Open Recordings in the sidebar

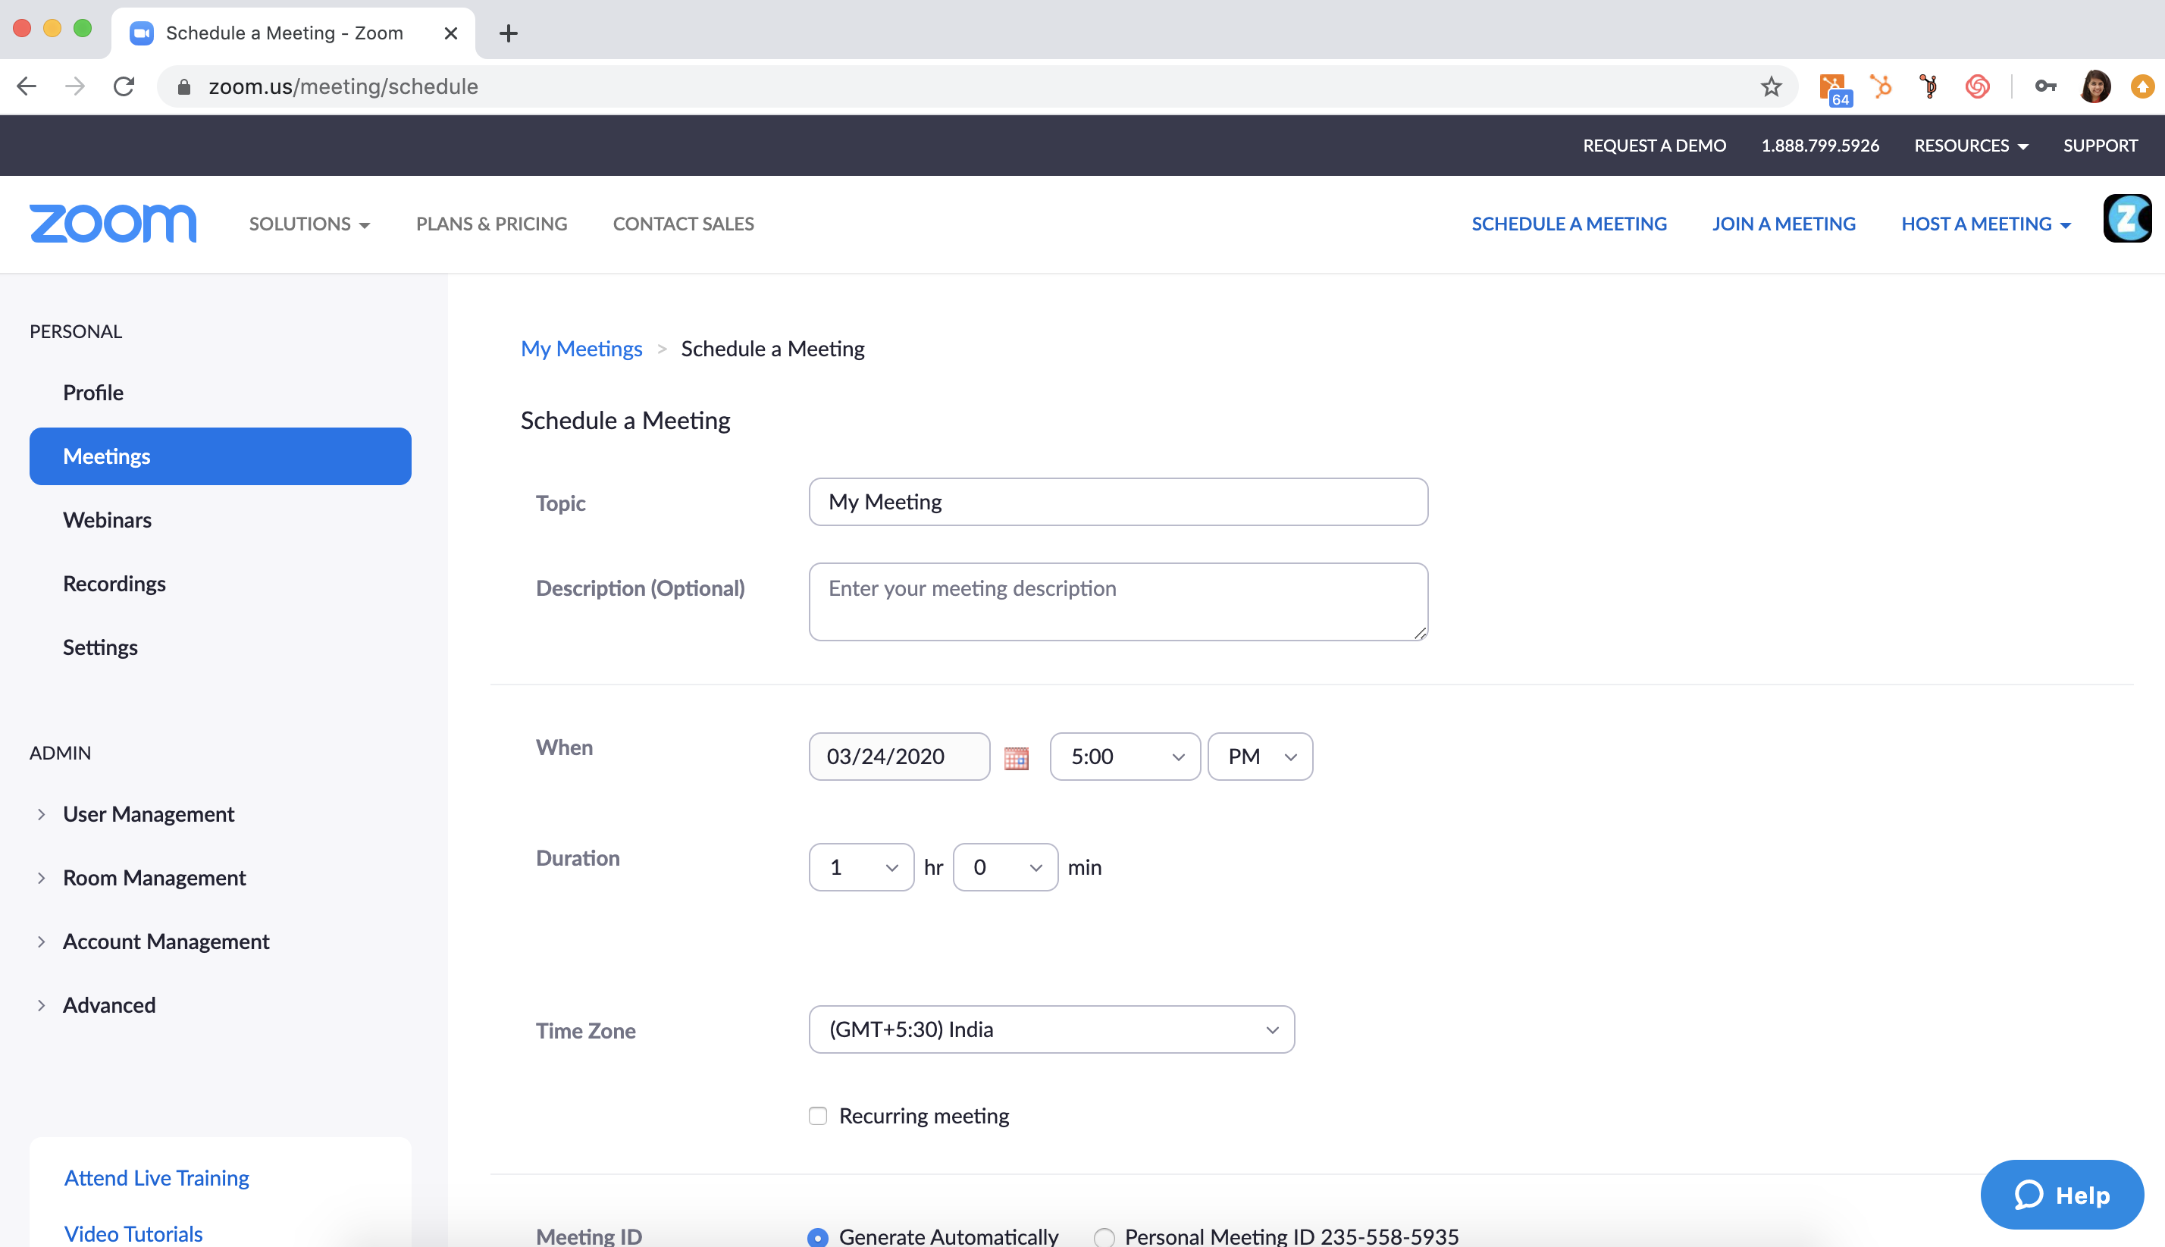point(114,583)
